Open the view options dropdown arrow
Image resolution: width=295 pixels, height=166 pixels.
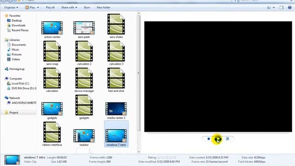click(274, 7)
